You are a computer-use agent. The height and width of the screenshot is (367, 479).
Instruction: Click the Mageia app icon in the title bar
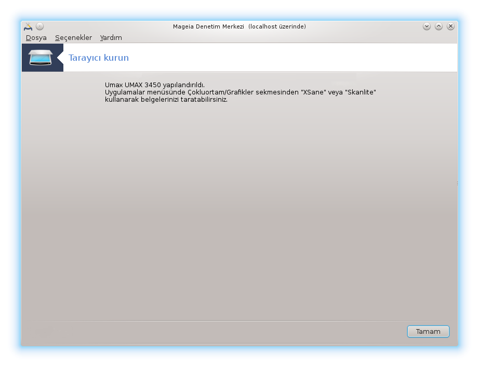click(x=28, y=26)
